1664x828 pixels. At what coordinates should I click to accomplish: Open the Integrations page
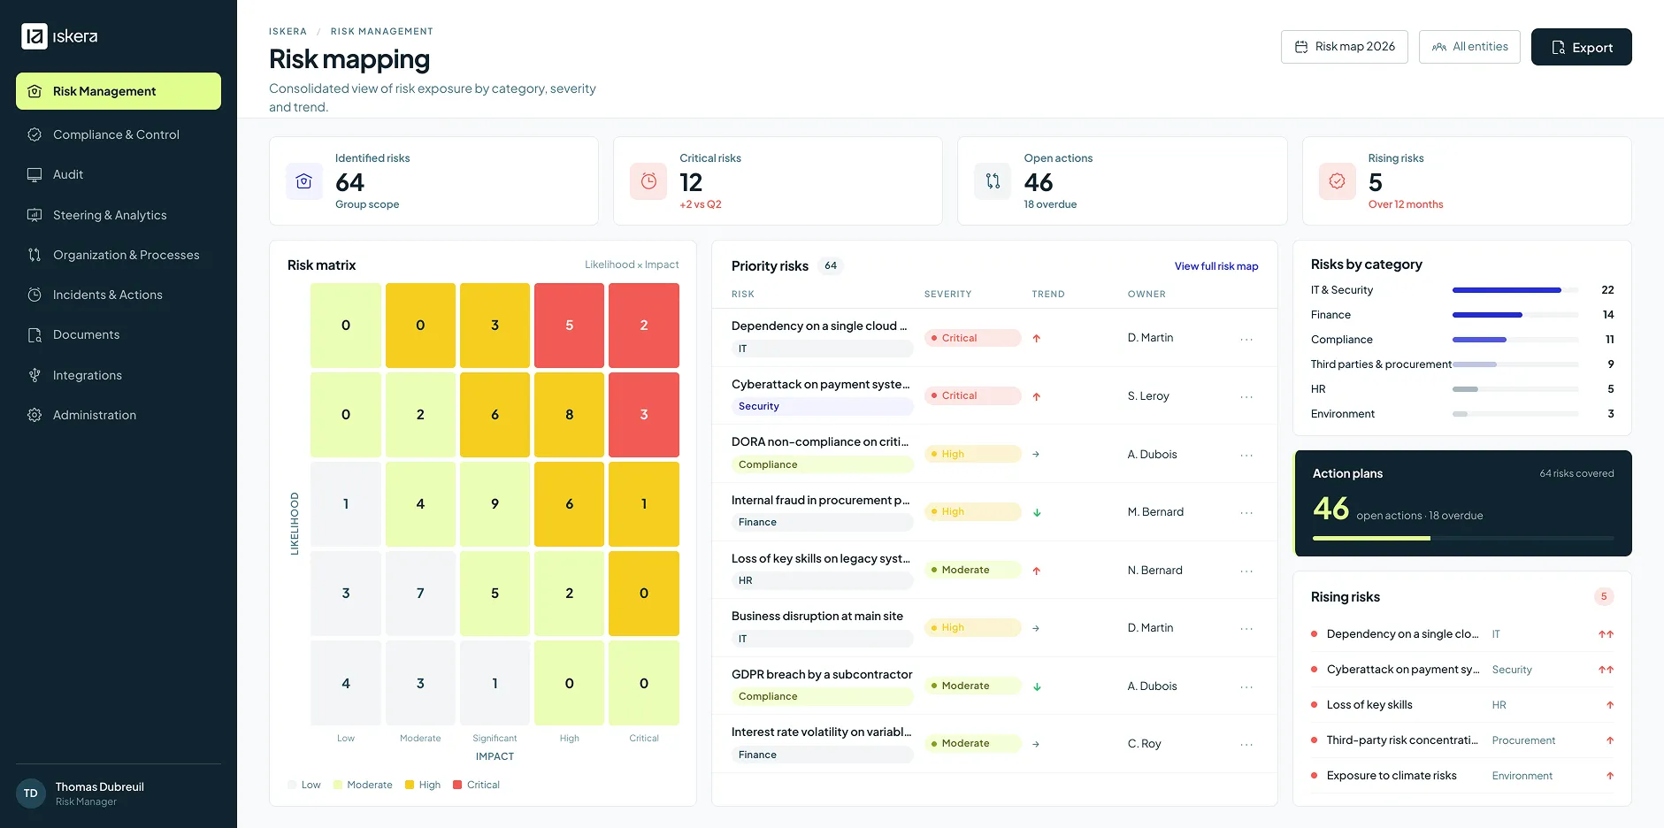click(119, 375)
